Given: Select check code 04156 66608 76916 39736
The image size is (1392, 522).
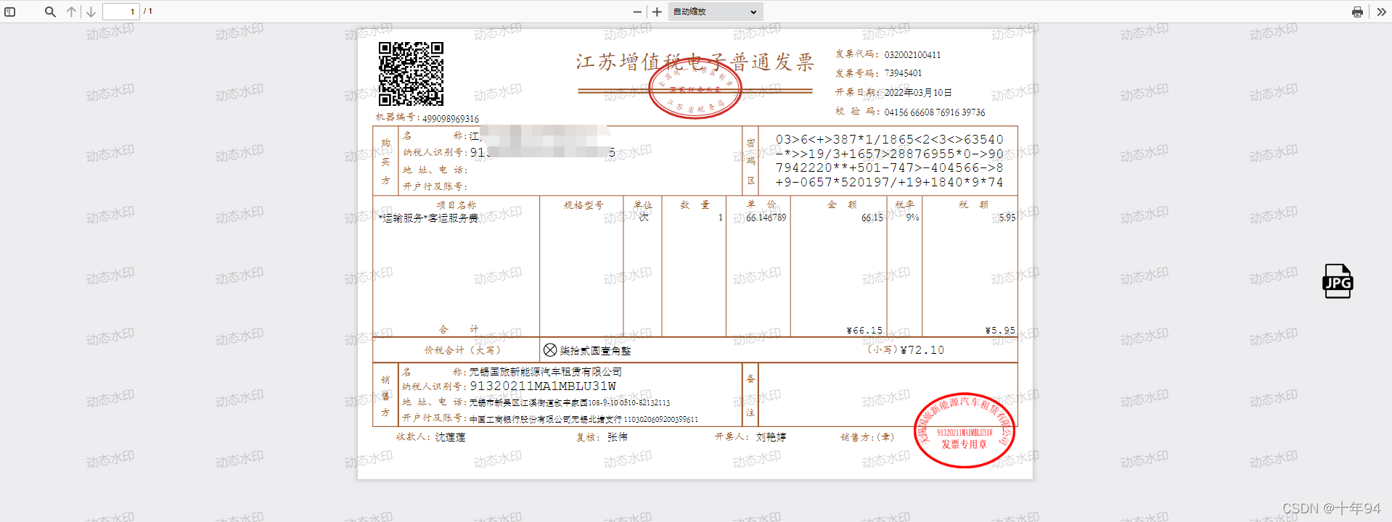Looking at the screenshot, I should point(935,112).
